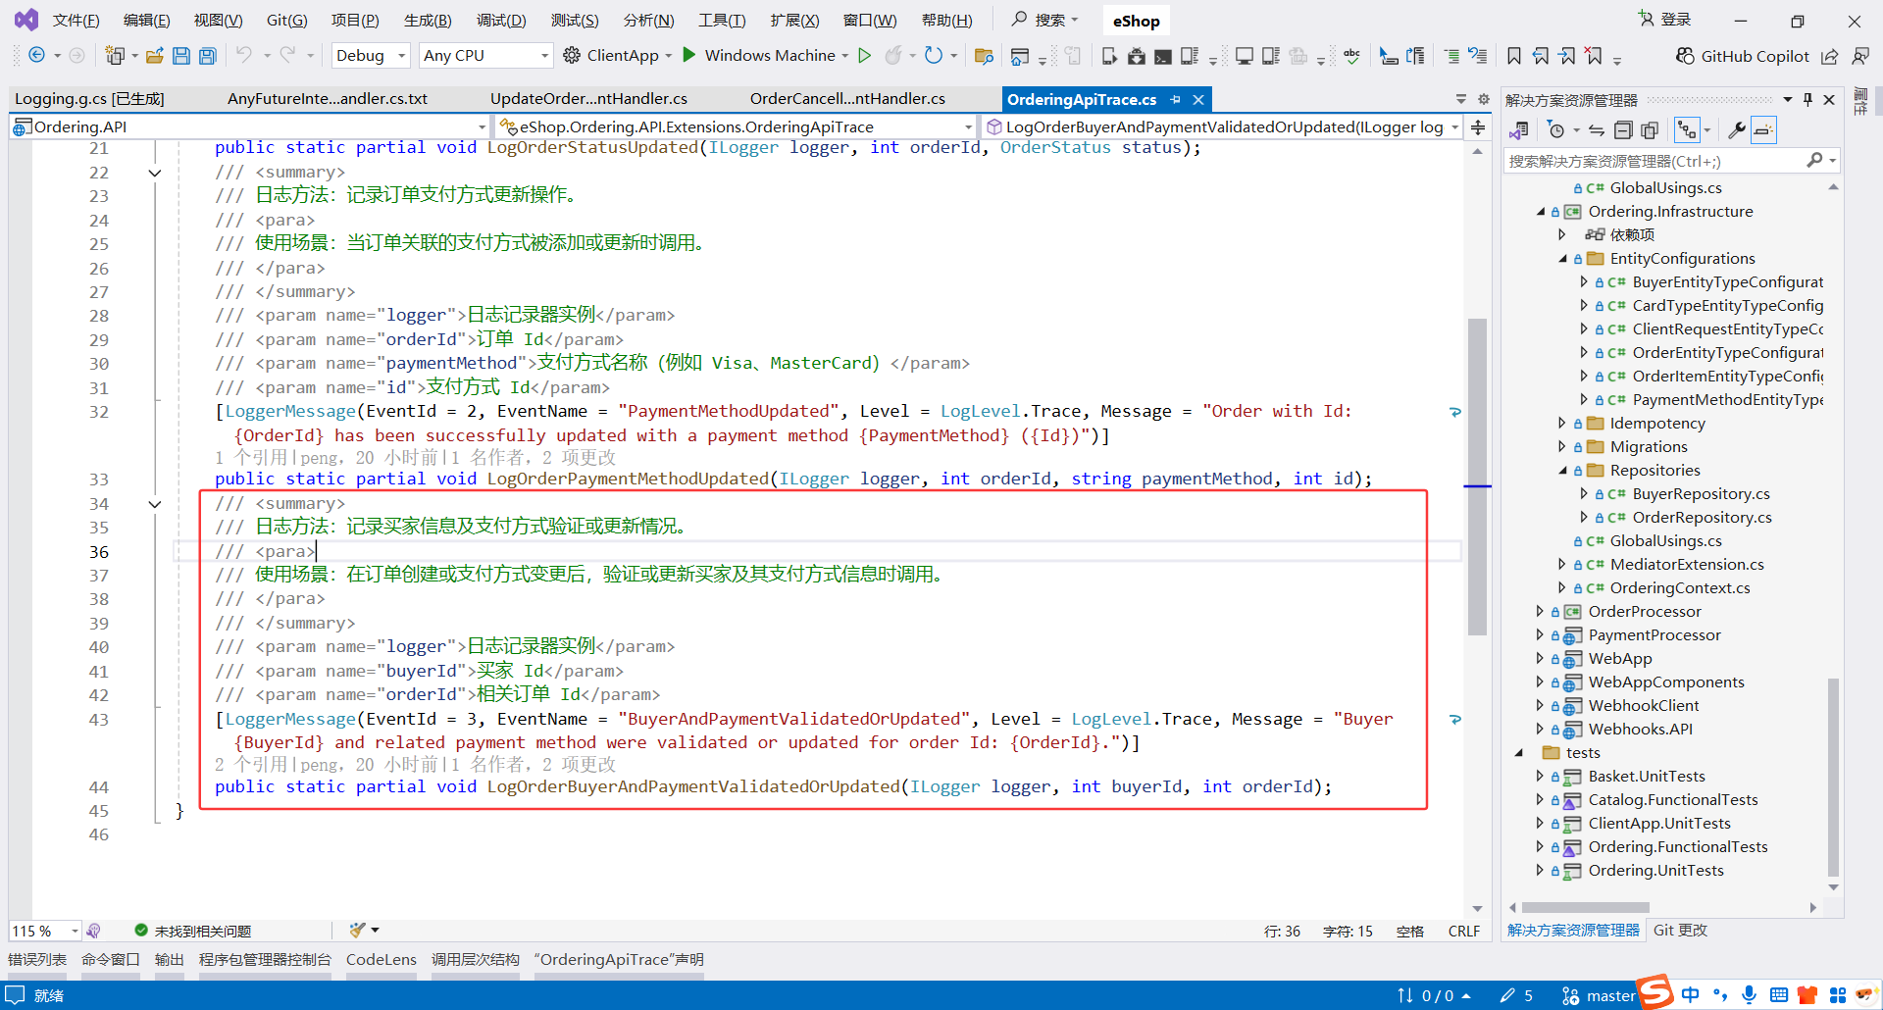Collapse all nodes in Solution Explorer

pyautogui.click(x=1623, y=129)
